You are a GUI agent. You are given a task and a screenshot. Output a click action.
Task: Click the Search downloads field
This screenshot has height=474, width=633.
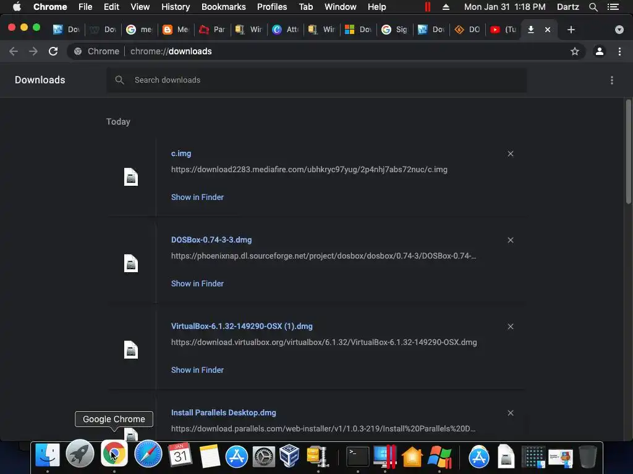(x=316, y=80)
